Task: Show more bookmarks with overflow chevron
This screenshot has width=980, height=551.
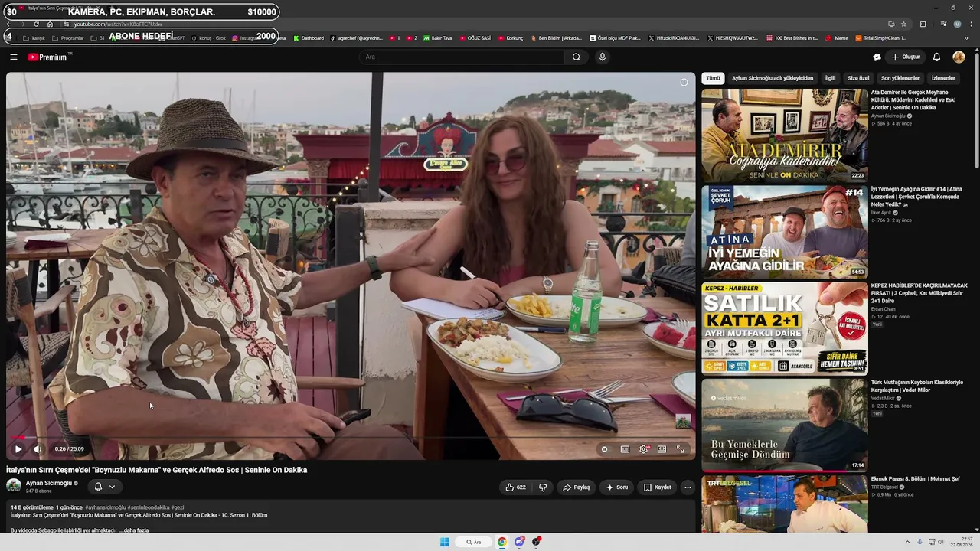Action: (x=966, y=38)
